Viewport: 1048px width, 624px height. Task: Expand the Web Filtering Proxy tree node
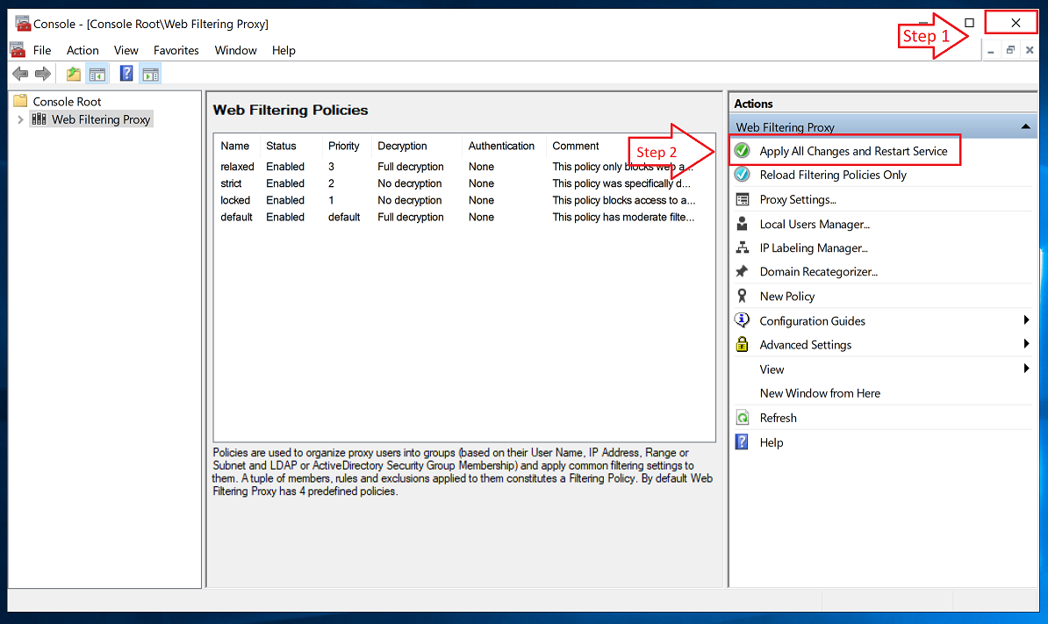click(x=20, y=119)
